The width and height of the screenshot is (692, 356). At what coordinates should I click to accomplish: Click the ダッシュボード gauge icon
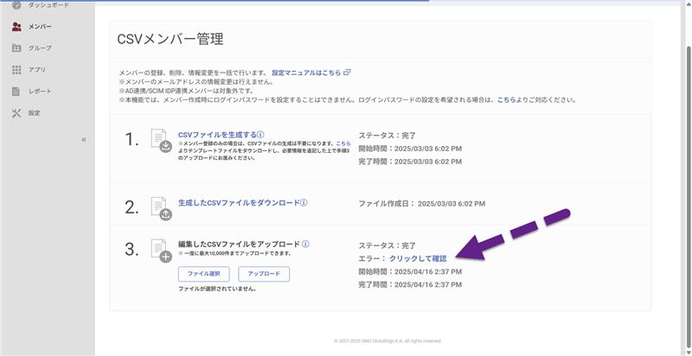pos(16,5)
